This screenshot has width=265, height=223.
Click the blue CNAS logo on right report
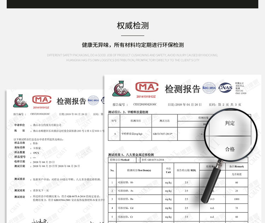[x=225, y=88]
